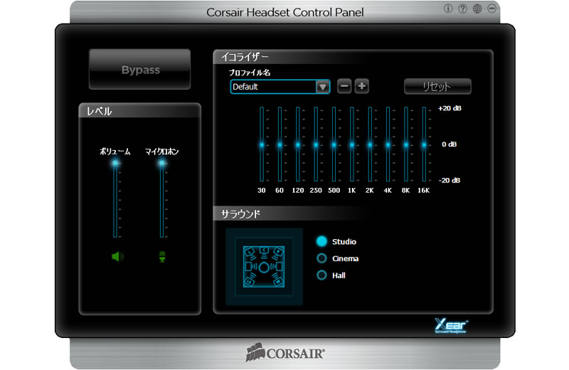
Task: Open the help question mark icon
Action: click(463, 9)
